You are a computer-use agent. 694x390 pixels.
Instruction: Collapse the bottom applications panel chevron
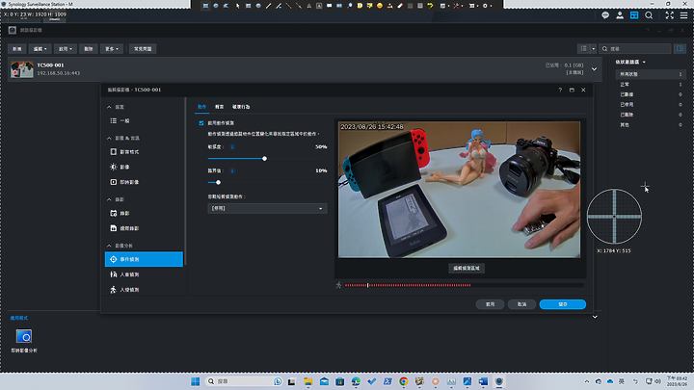pyautogui.click(x=595, y=317)
